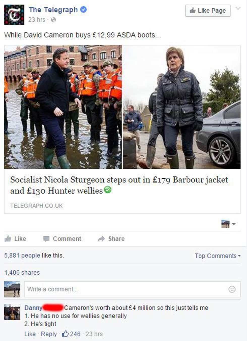Click the Comment speech bubble icon

click(x=46, y=239)
